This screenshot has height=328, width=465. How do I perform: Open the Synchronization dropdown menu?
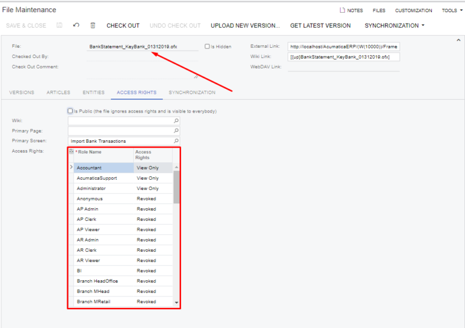394,25
